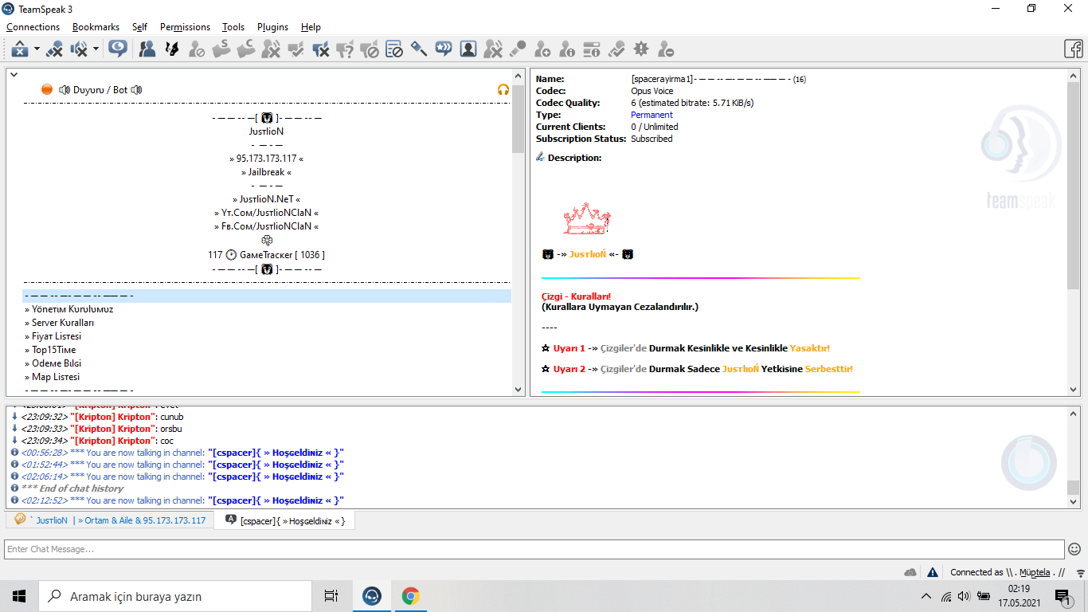Image resolution: width=1088 pixels, height=612 pixels.
Task: Click the framed contact portrait toolbar icon
Action: 468,49
